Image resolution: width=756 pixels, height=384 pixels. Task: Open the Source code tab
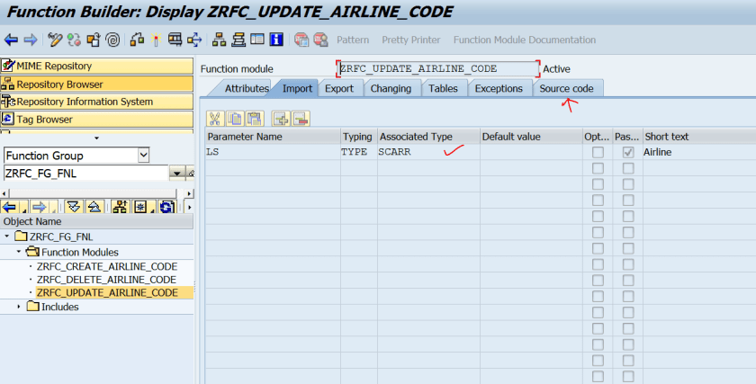click(x=566, y=89)
